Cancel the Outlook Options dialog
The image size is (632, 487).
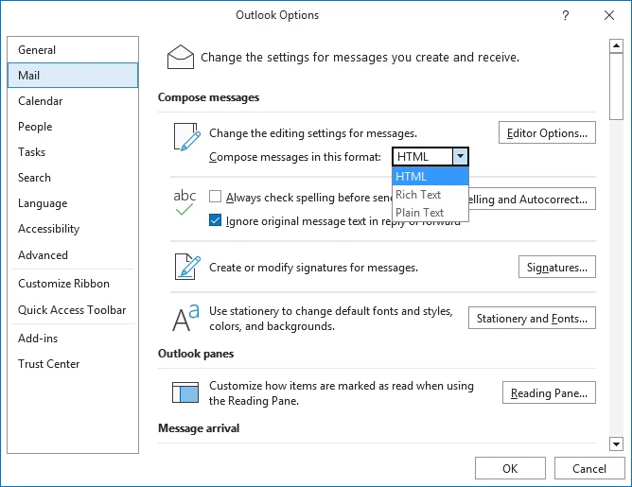pos(589,468)
